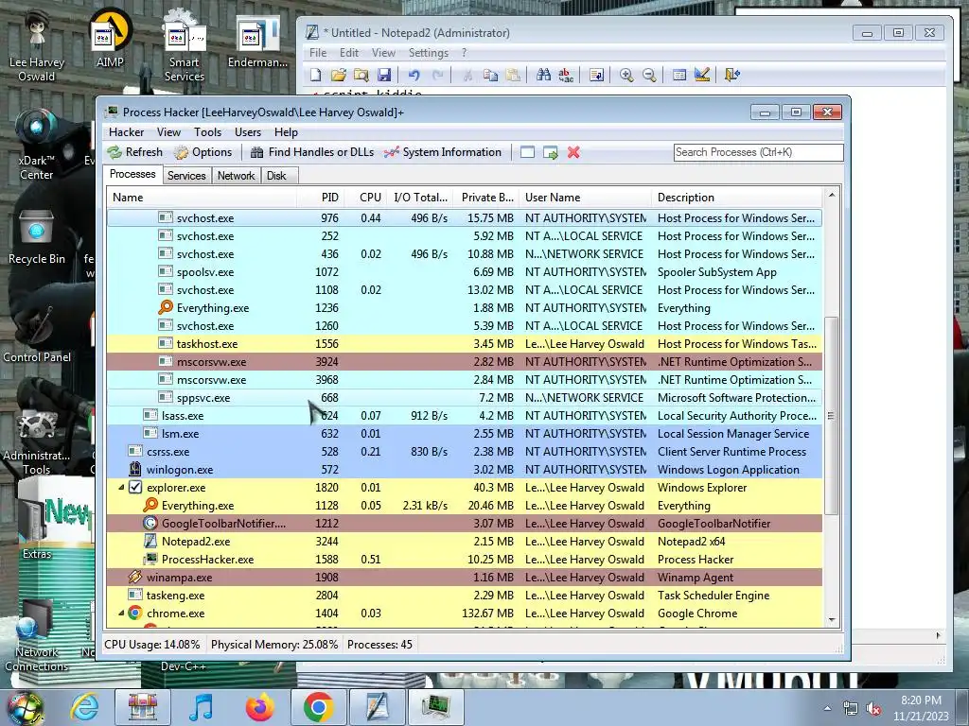
Task: Select the lsass.exe process row
Action: coord(464,416)
